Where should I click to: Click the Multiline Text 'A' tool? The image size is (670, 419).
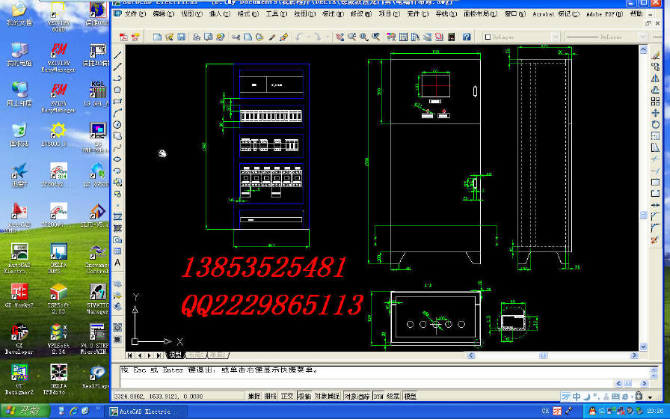[x=118, y=263]
